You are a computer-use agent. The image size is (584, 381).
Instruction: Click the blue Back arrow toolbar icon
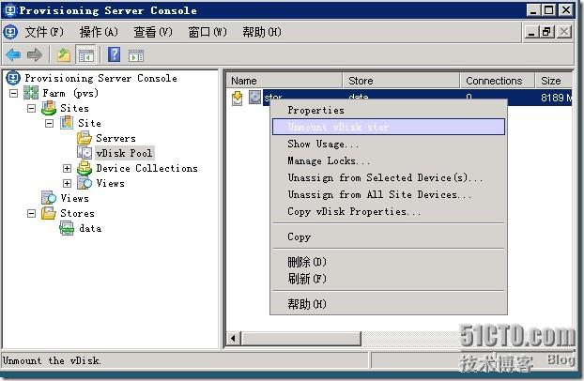tap(13, 55)
